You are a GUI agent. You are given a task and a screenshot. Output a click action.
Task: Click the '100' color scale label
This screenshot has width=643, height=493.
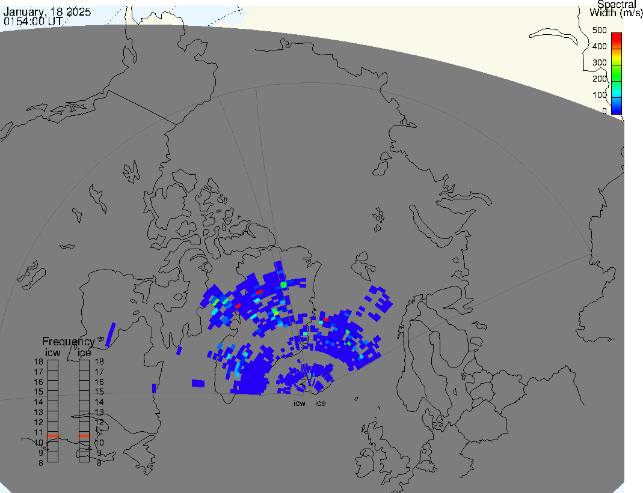pos(600,95)
